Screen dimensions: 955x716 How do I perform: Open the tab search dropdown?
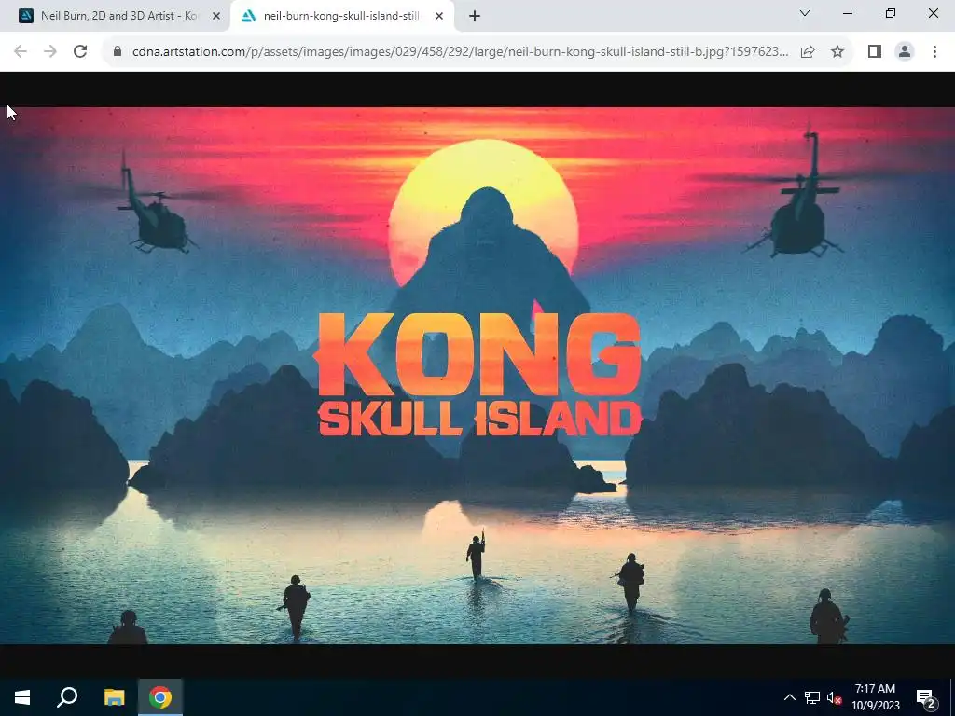[x=805, y=13]
